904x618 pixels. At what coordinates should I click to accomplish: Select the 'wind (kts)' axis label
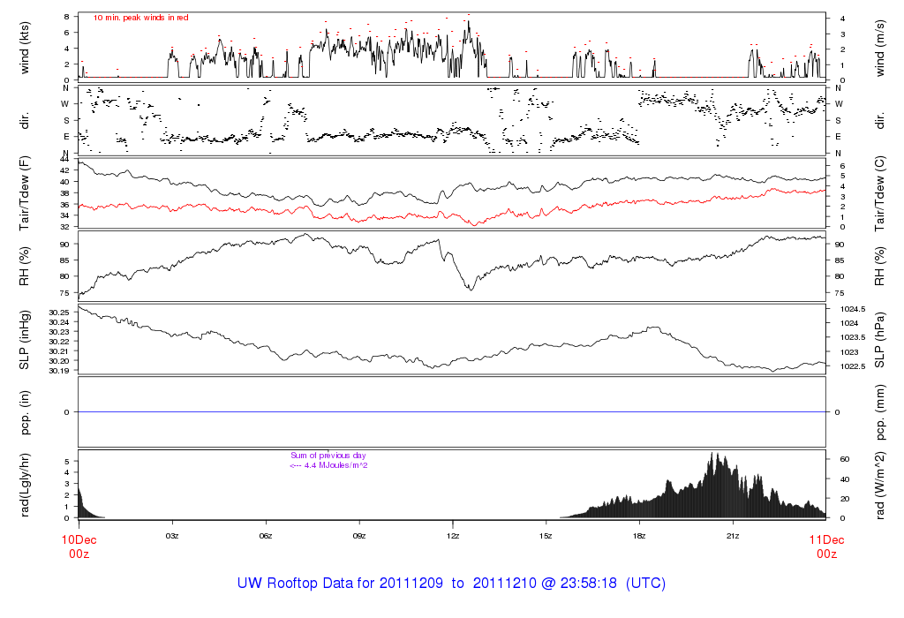coord(26,47)
